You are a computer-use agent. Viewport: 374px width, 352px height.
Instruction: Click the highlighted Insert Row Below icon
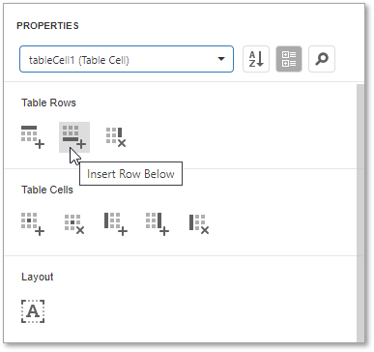click(74, 137)
